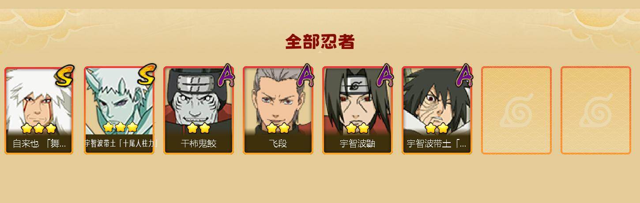Screen dimensions: 640x203
Task: Click the A rank badge on 干柿鬼鲛
Action: point(226,75)
